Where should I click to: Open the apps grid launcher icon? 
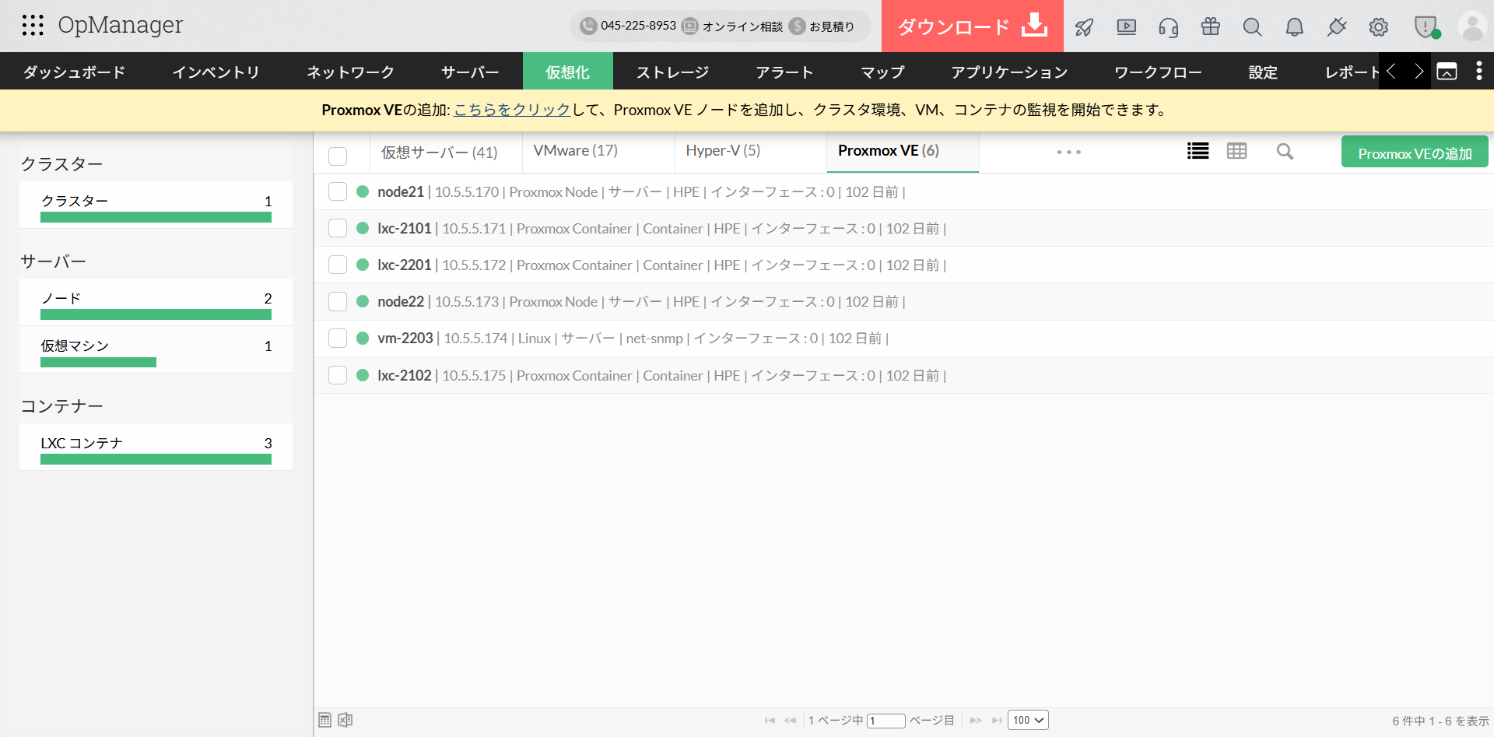coord(33,26)
